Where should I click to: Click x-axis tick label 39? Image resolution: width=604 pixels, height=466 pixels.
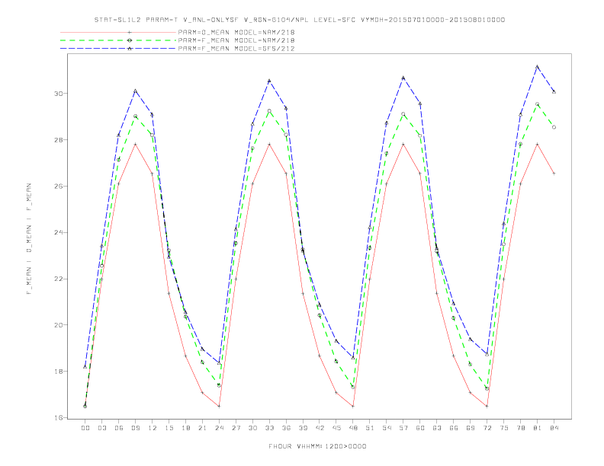[303, 428]
